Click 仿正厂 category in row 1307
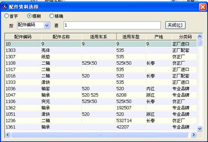Screen dimensions: 208x142 [179, 57]
